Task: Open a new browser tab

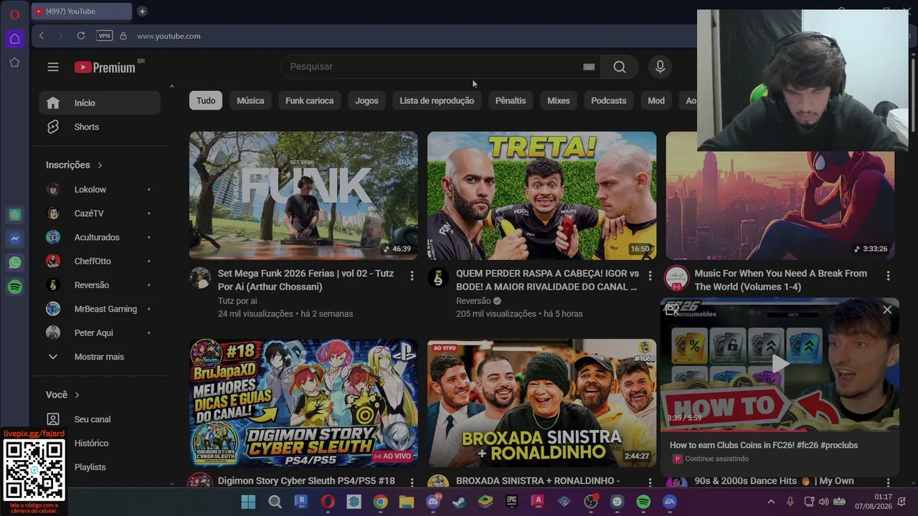Action: click(142, 11)
